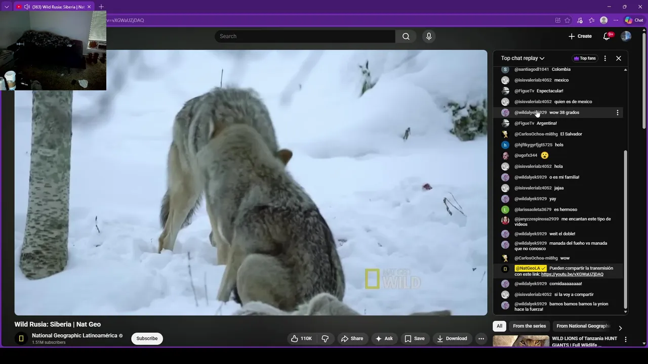The width and height of the screenshot is (648, 364).
Task: Click the 'quien es de mexico' message
Action: 573,102
